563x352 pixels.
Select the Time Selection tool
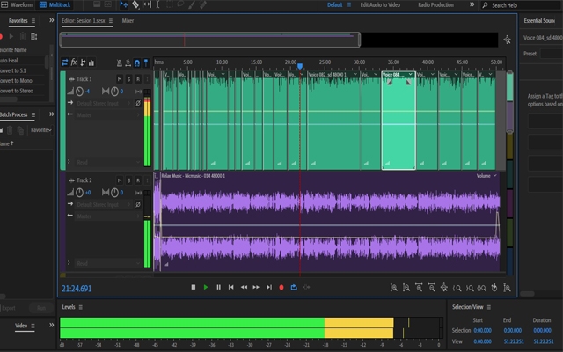pos(157,4)
